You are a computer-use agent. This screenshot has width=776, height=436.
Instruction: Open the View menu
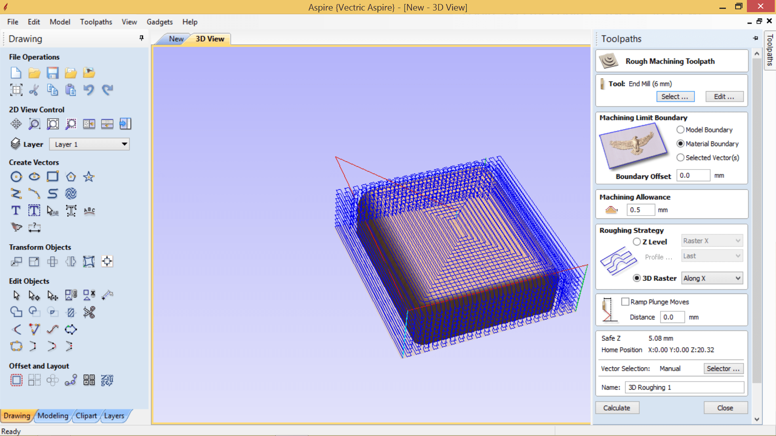click(x=129, y=22)
